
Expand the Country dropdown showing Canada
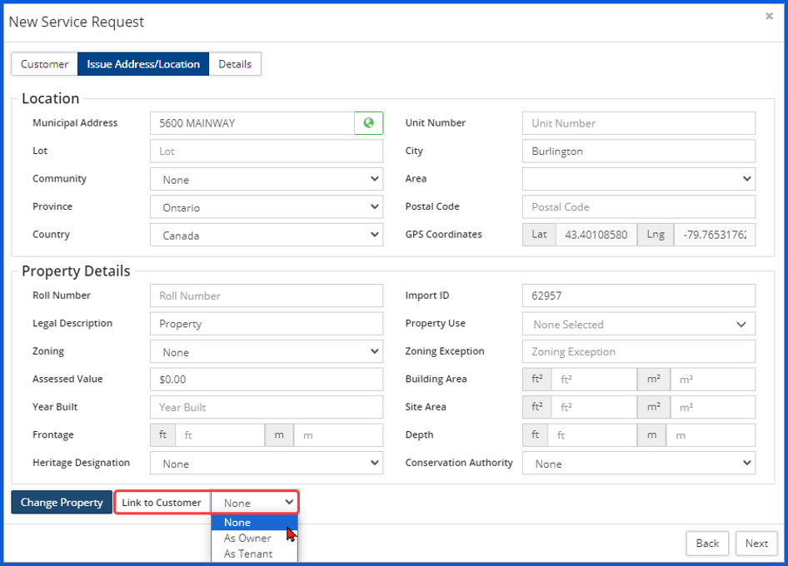coord(267,236)
